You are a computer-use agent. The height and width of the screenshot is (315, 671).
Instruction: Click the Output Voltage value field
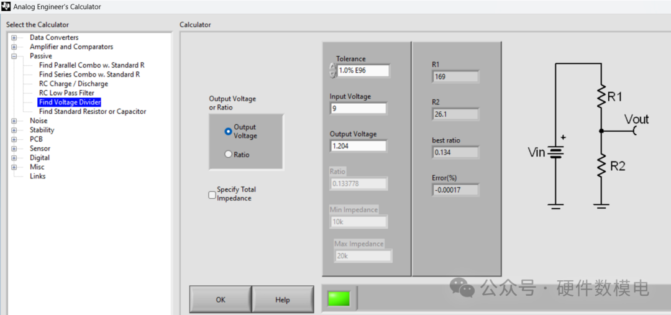[x=358, y=146]
